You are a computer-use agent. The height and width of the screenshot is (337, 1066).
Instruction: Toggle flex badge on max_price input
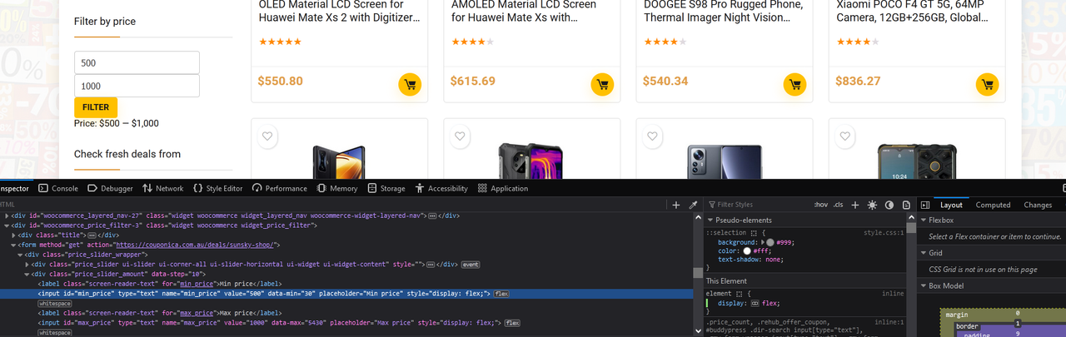click(x=512, y=323)
